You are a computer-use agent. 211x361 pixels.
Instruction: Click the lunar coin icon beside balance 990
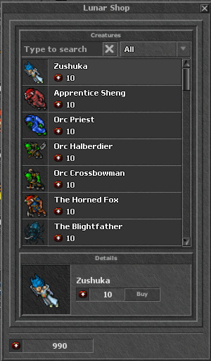tap(16, 346)
